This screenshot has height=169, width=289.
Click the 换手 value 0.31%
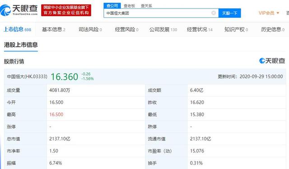[x=196, y=163]
